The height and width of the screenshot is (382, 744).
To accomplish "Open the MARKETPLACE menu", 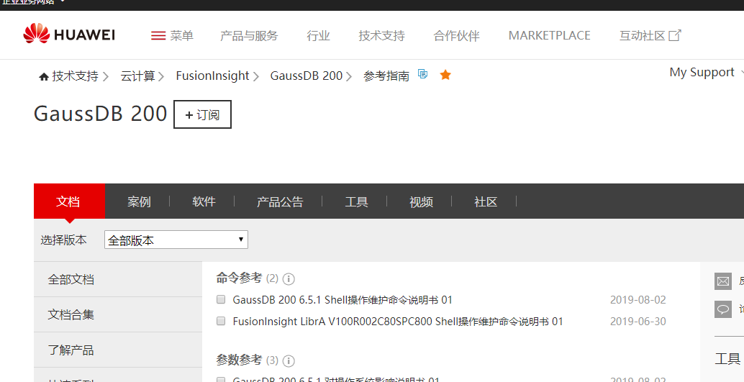I will (550, 35).
